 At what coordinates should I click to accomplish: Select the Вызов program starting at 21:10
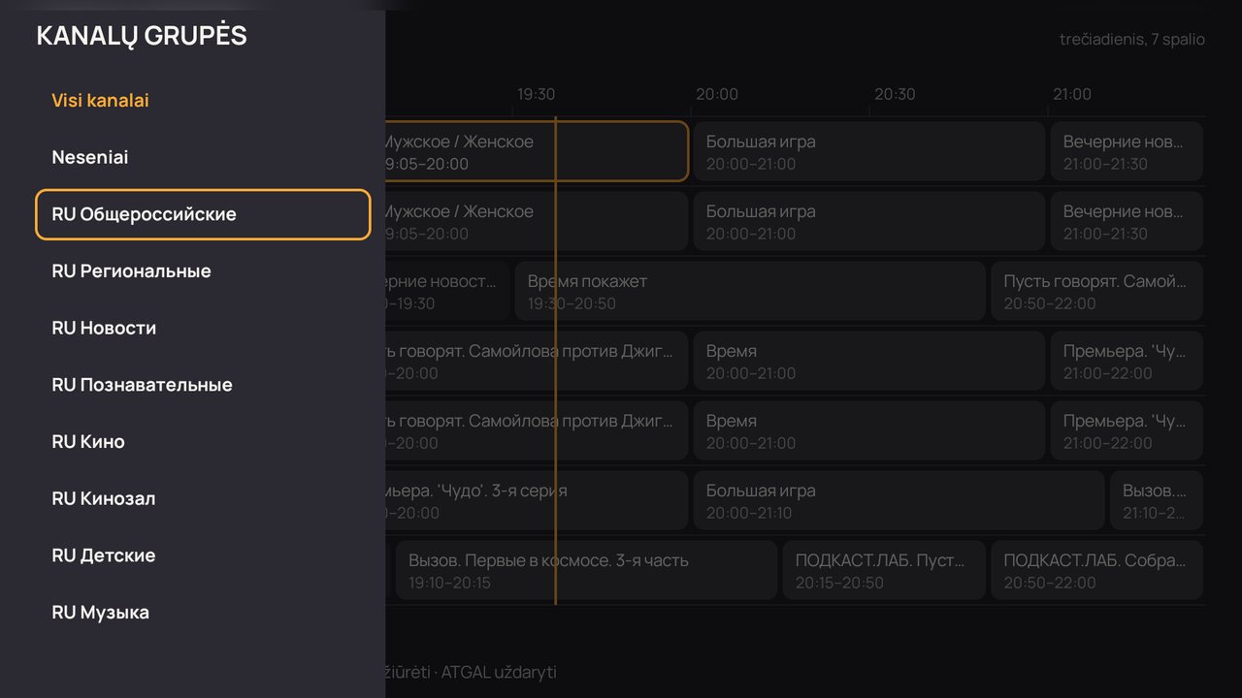tap(1157, 500)
